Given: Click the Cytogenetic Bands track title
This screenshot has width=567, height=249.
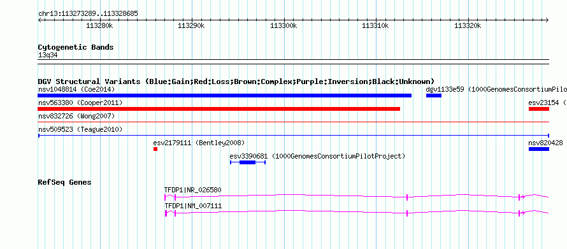Looking at the screenshot, I should 76,47.
